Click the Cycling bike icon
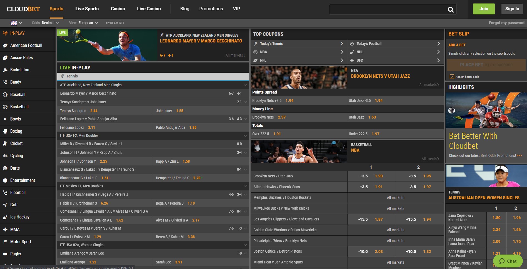This screenshot has height=269, width=527. coord(5,156)
